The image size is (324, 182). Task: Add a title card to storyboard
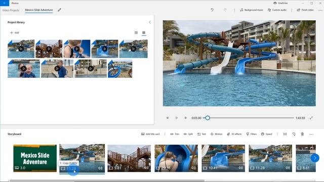coord(150,134)
